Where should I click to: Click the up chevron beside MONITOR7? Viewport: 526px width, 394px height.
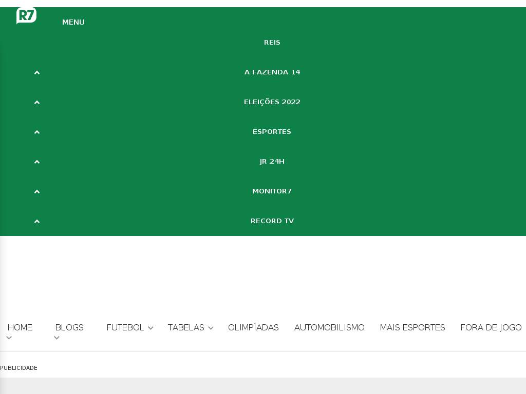point(37,192)
